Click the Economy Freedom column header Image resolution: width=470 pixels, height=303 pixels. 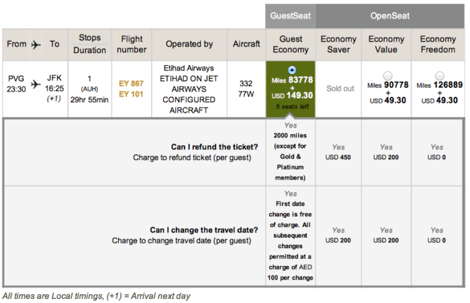438,44
